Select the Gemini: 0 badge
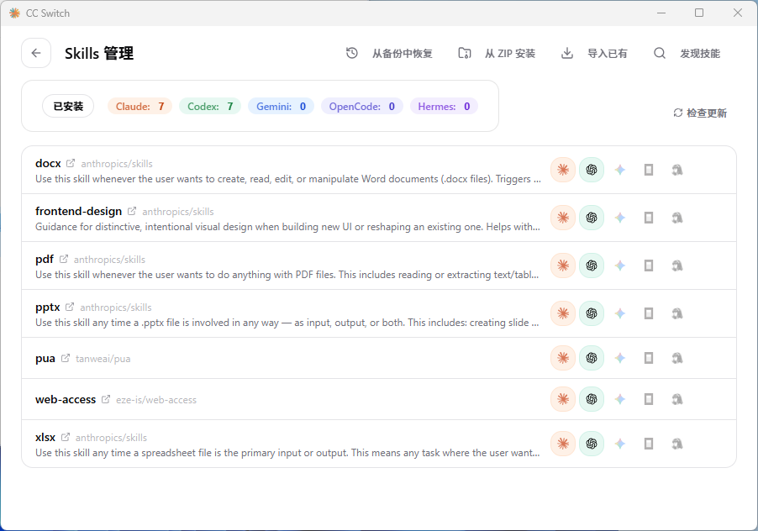The width and height of the screenshot is (758, 531). 281,107
